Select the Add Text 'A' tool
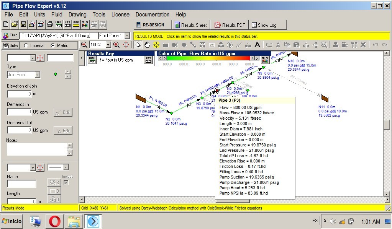This screenshot has height=229, width=392. pyautogui.click(x=257, y=45)
